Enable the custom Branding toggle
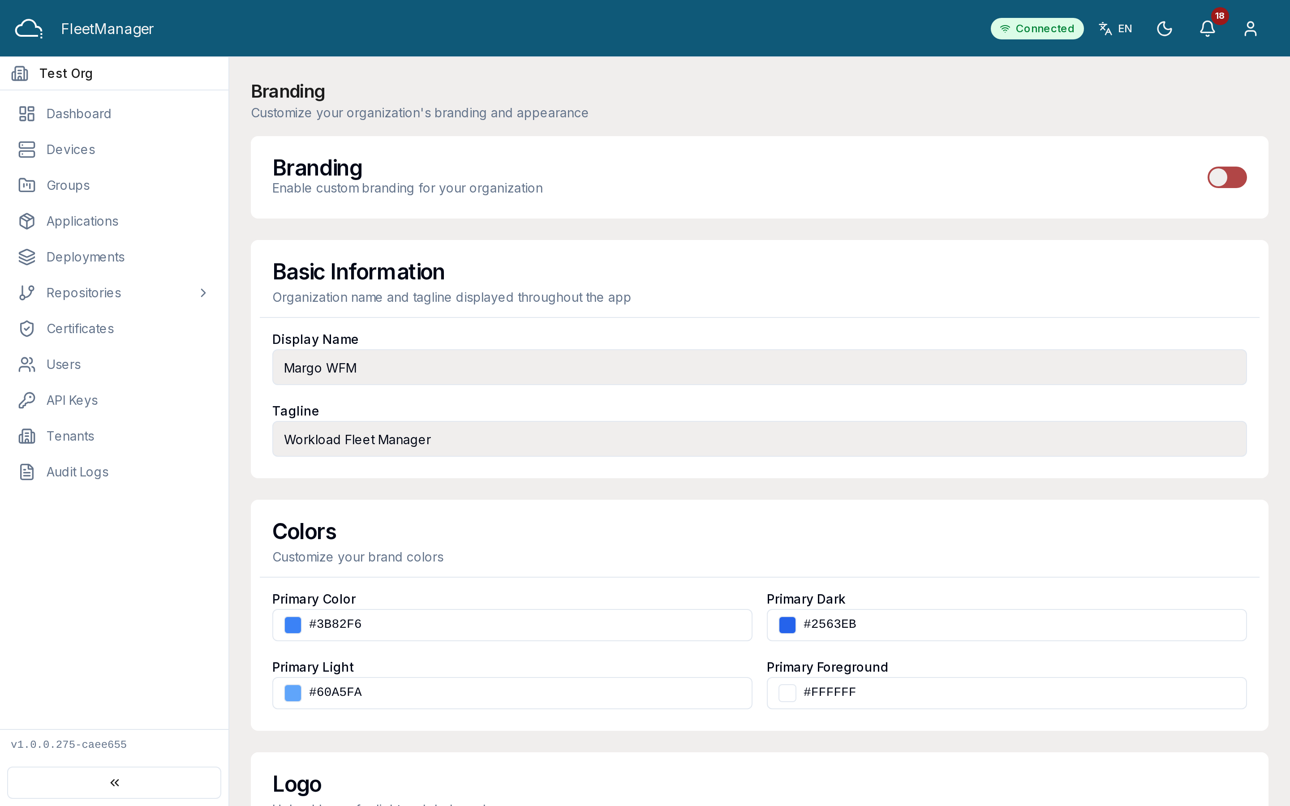This screenshot has height=806, width=1290. coord(1226,177)
